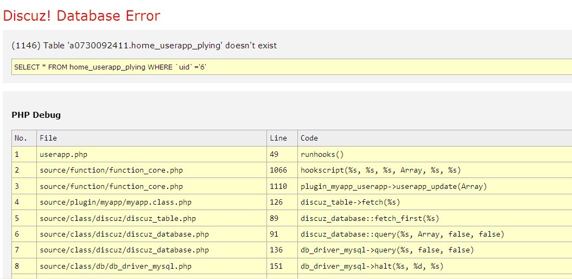Click the 'Discuz! Database Error' heading
The height and width of the screenshot is (279, 572).
pyautogui.click(x=81, y=16)
